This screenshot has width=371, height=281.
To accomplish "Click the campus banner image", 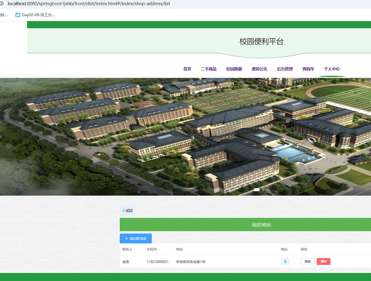I will 185,137.
